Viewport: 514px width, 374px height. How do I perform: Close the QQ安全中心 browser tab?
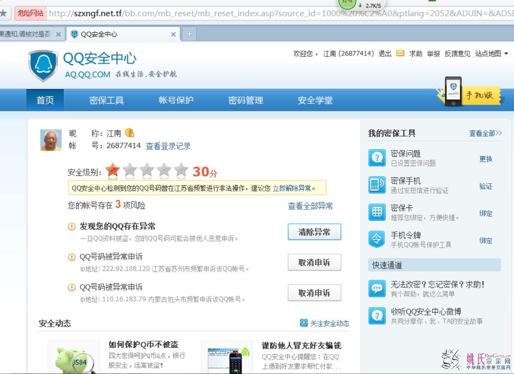(173, 34)
